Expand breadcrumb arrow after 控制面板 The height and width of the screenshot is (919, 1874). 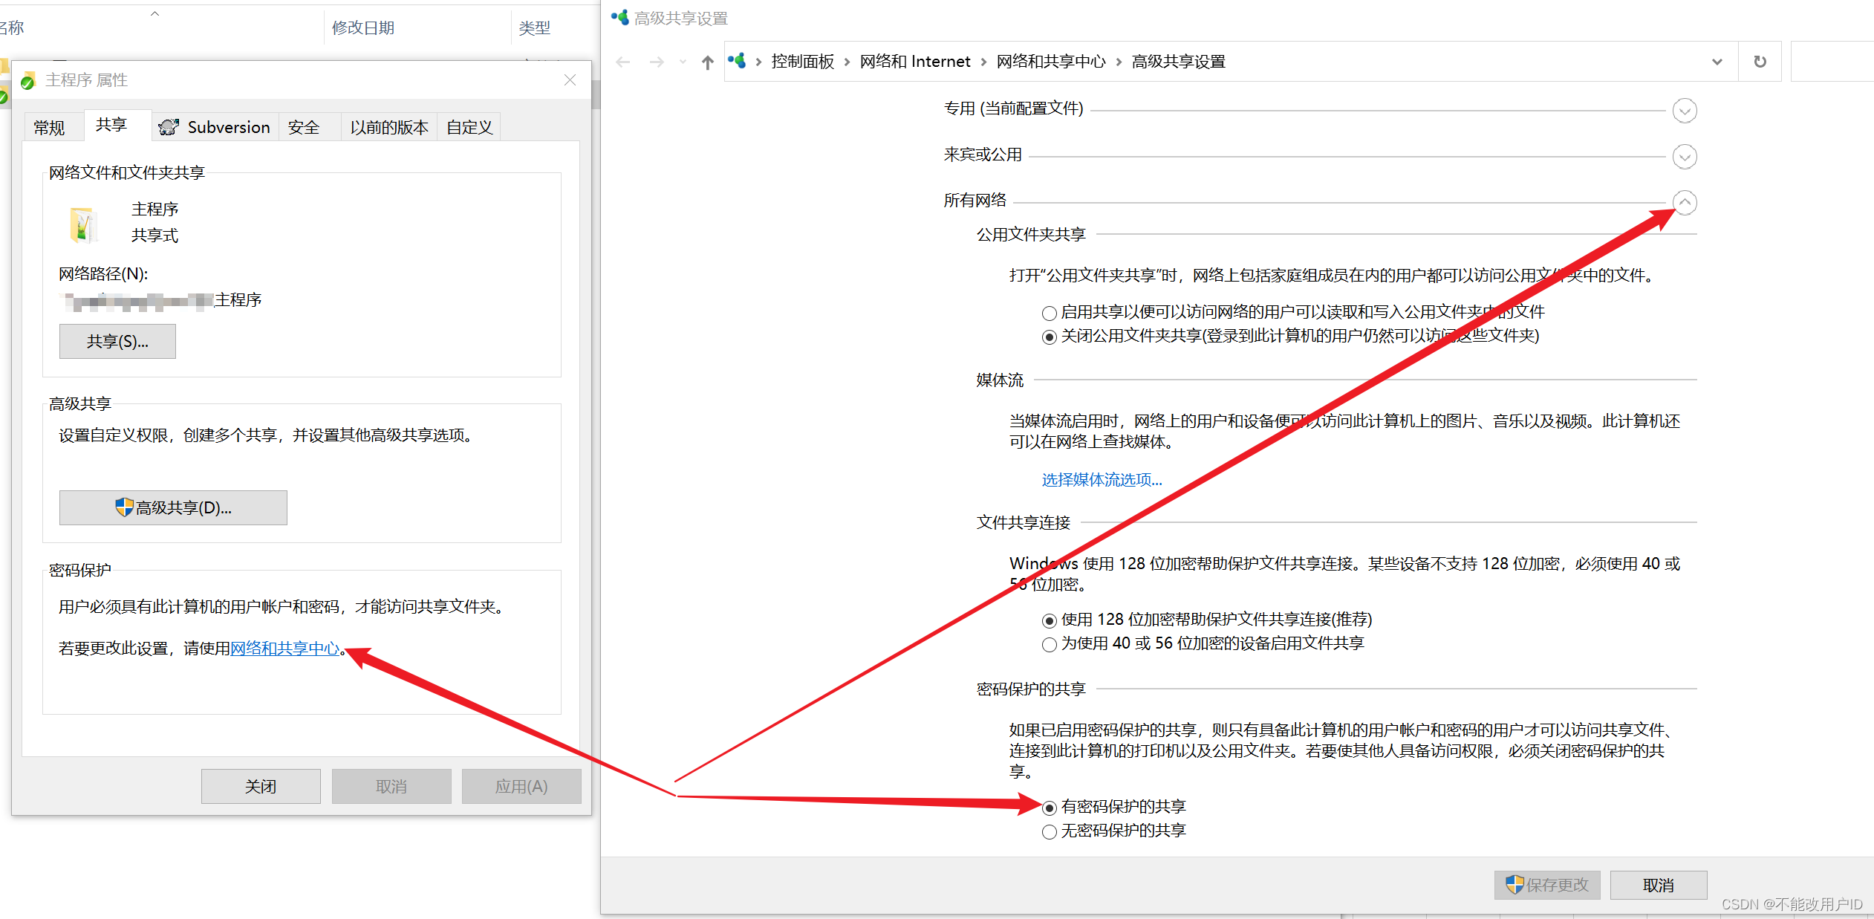pyautogui.click(x=847, y=62)
